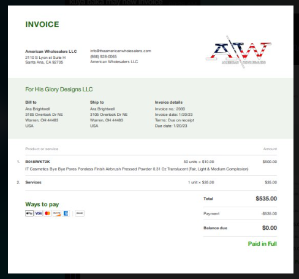The image size is (299, 279).
Task: Click the Invoice details label
Action: tap(168, 102)
